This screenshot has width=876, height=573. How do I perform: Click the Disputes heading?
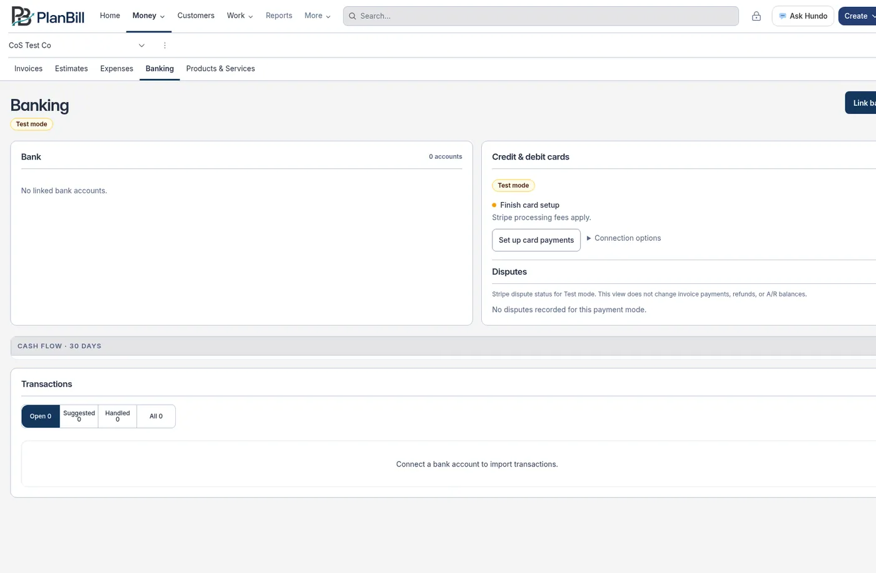click(509, 272)
